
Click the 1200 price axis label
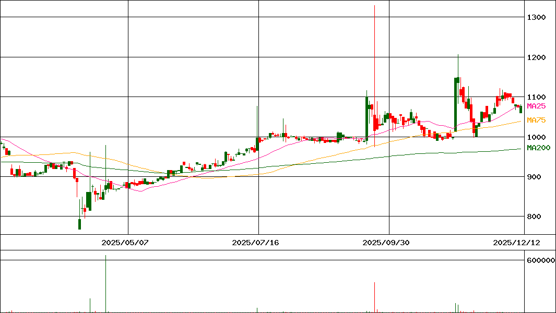[x=536, y=57]
